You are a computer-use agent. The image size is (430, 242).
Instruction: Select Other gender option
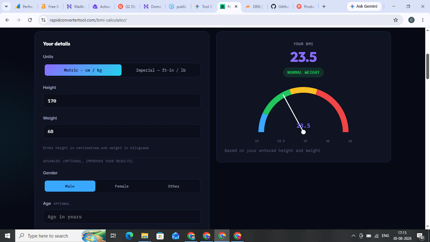click(174, 186)
